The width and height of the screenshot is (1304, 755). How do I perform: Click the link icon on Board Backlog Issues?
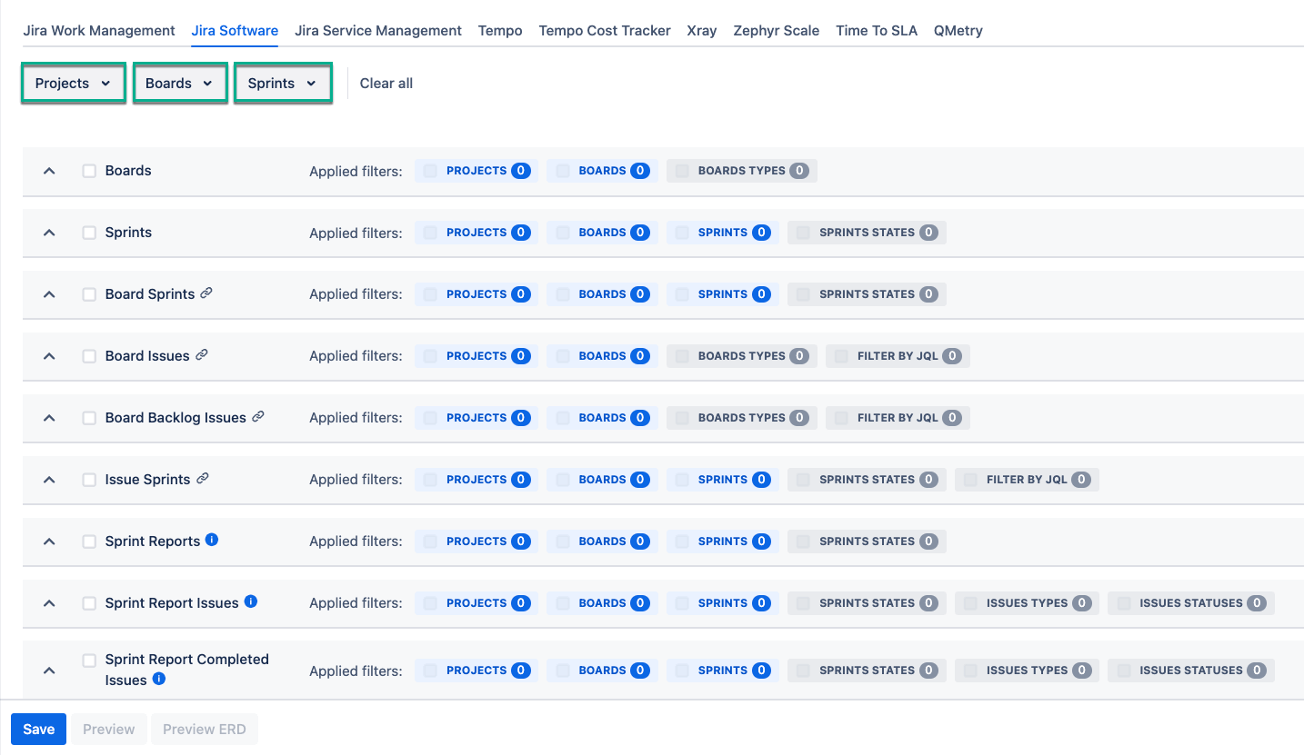coord(257,416)
